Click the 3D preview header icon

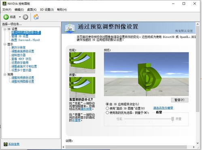70,28
